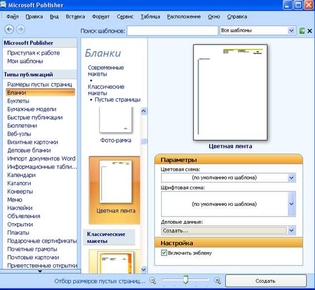
Task: Toggle the 'Включить эмблему' checkbox
Action: click(x=164, y=253)
